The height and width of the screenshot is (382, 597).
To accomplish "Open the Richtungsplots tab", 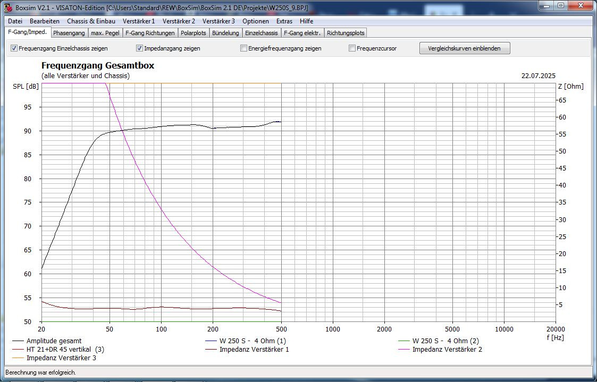I will 346,33.
